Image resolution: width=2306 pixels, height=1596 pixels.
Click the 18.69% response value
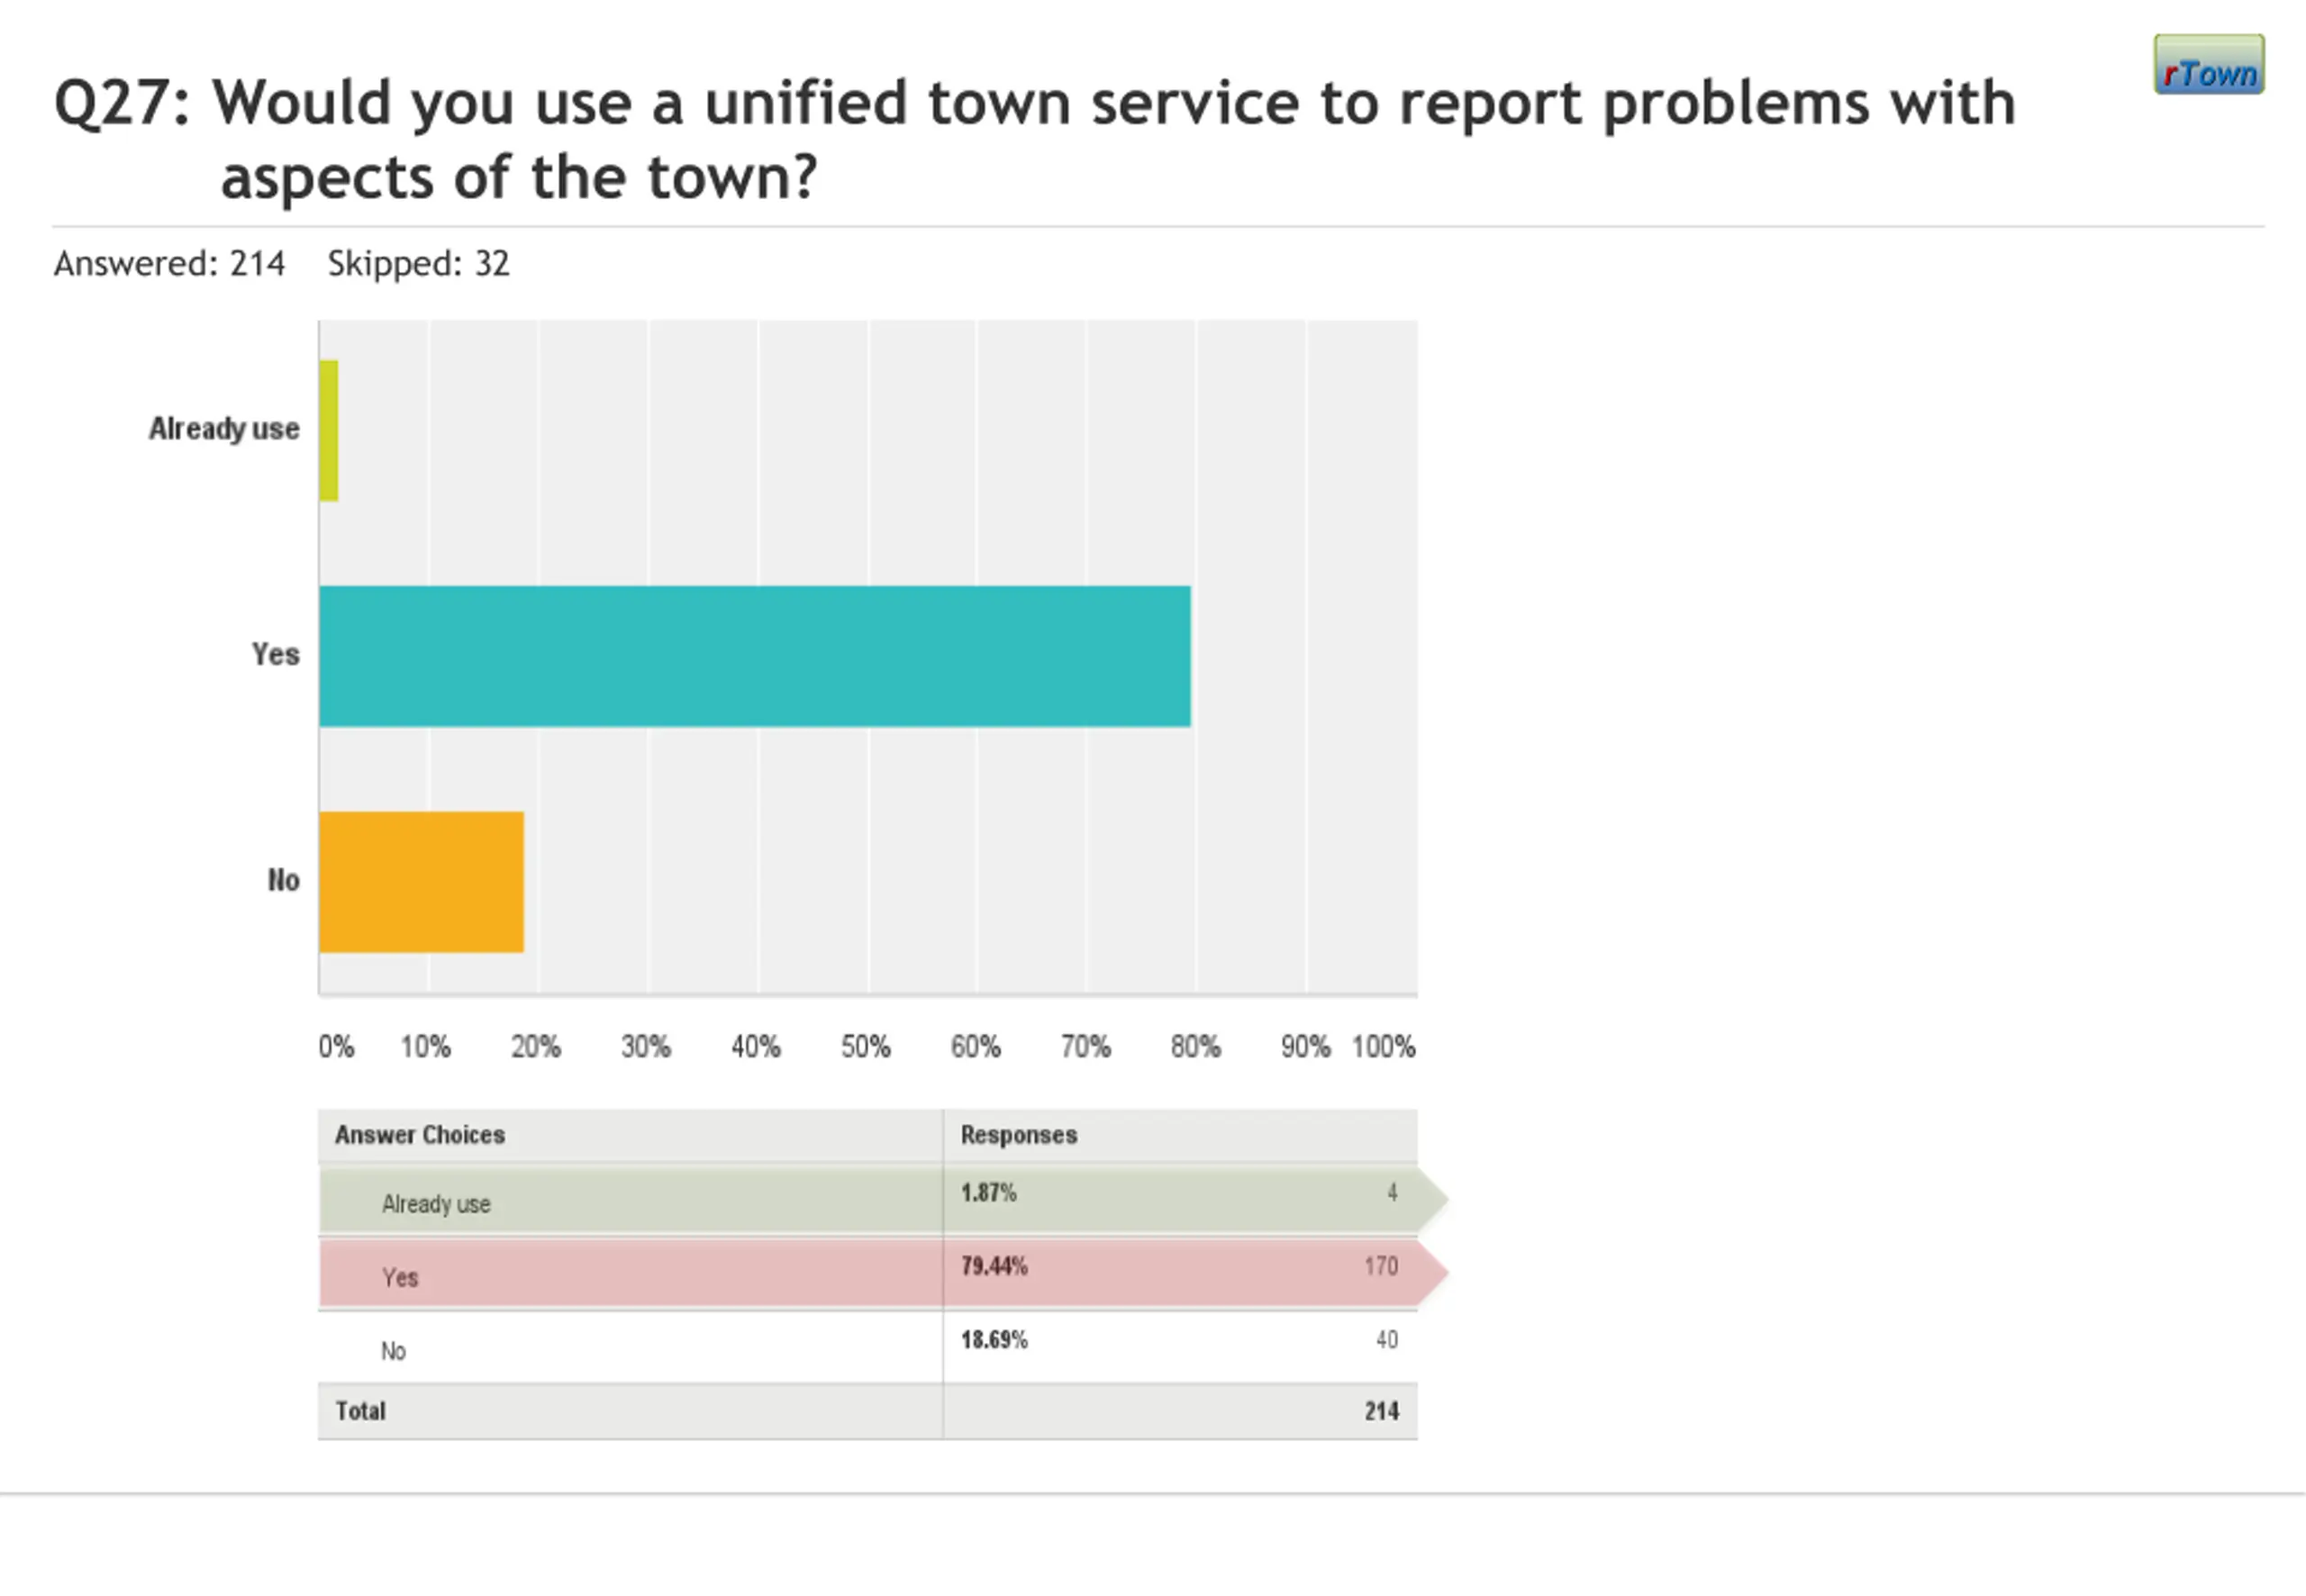coord(994,1340)
